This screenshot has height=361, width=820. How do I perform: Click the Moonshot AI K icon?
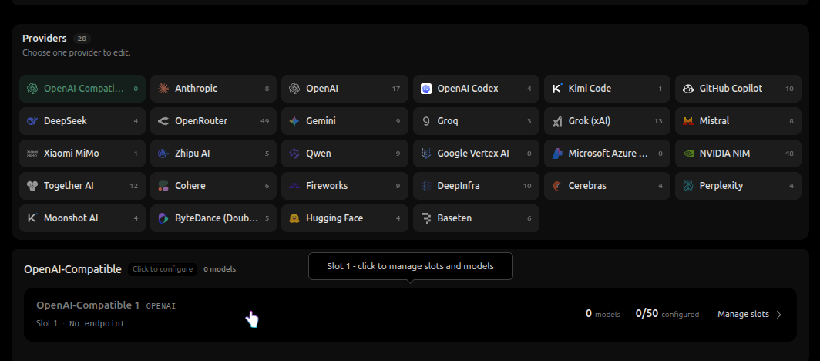tap(32, 218)
